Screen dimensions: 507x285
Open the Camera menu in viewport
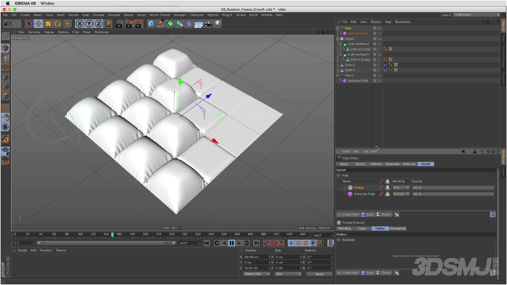coord(34,32)
